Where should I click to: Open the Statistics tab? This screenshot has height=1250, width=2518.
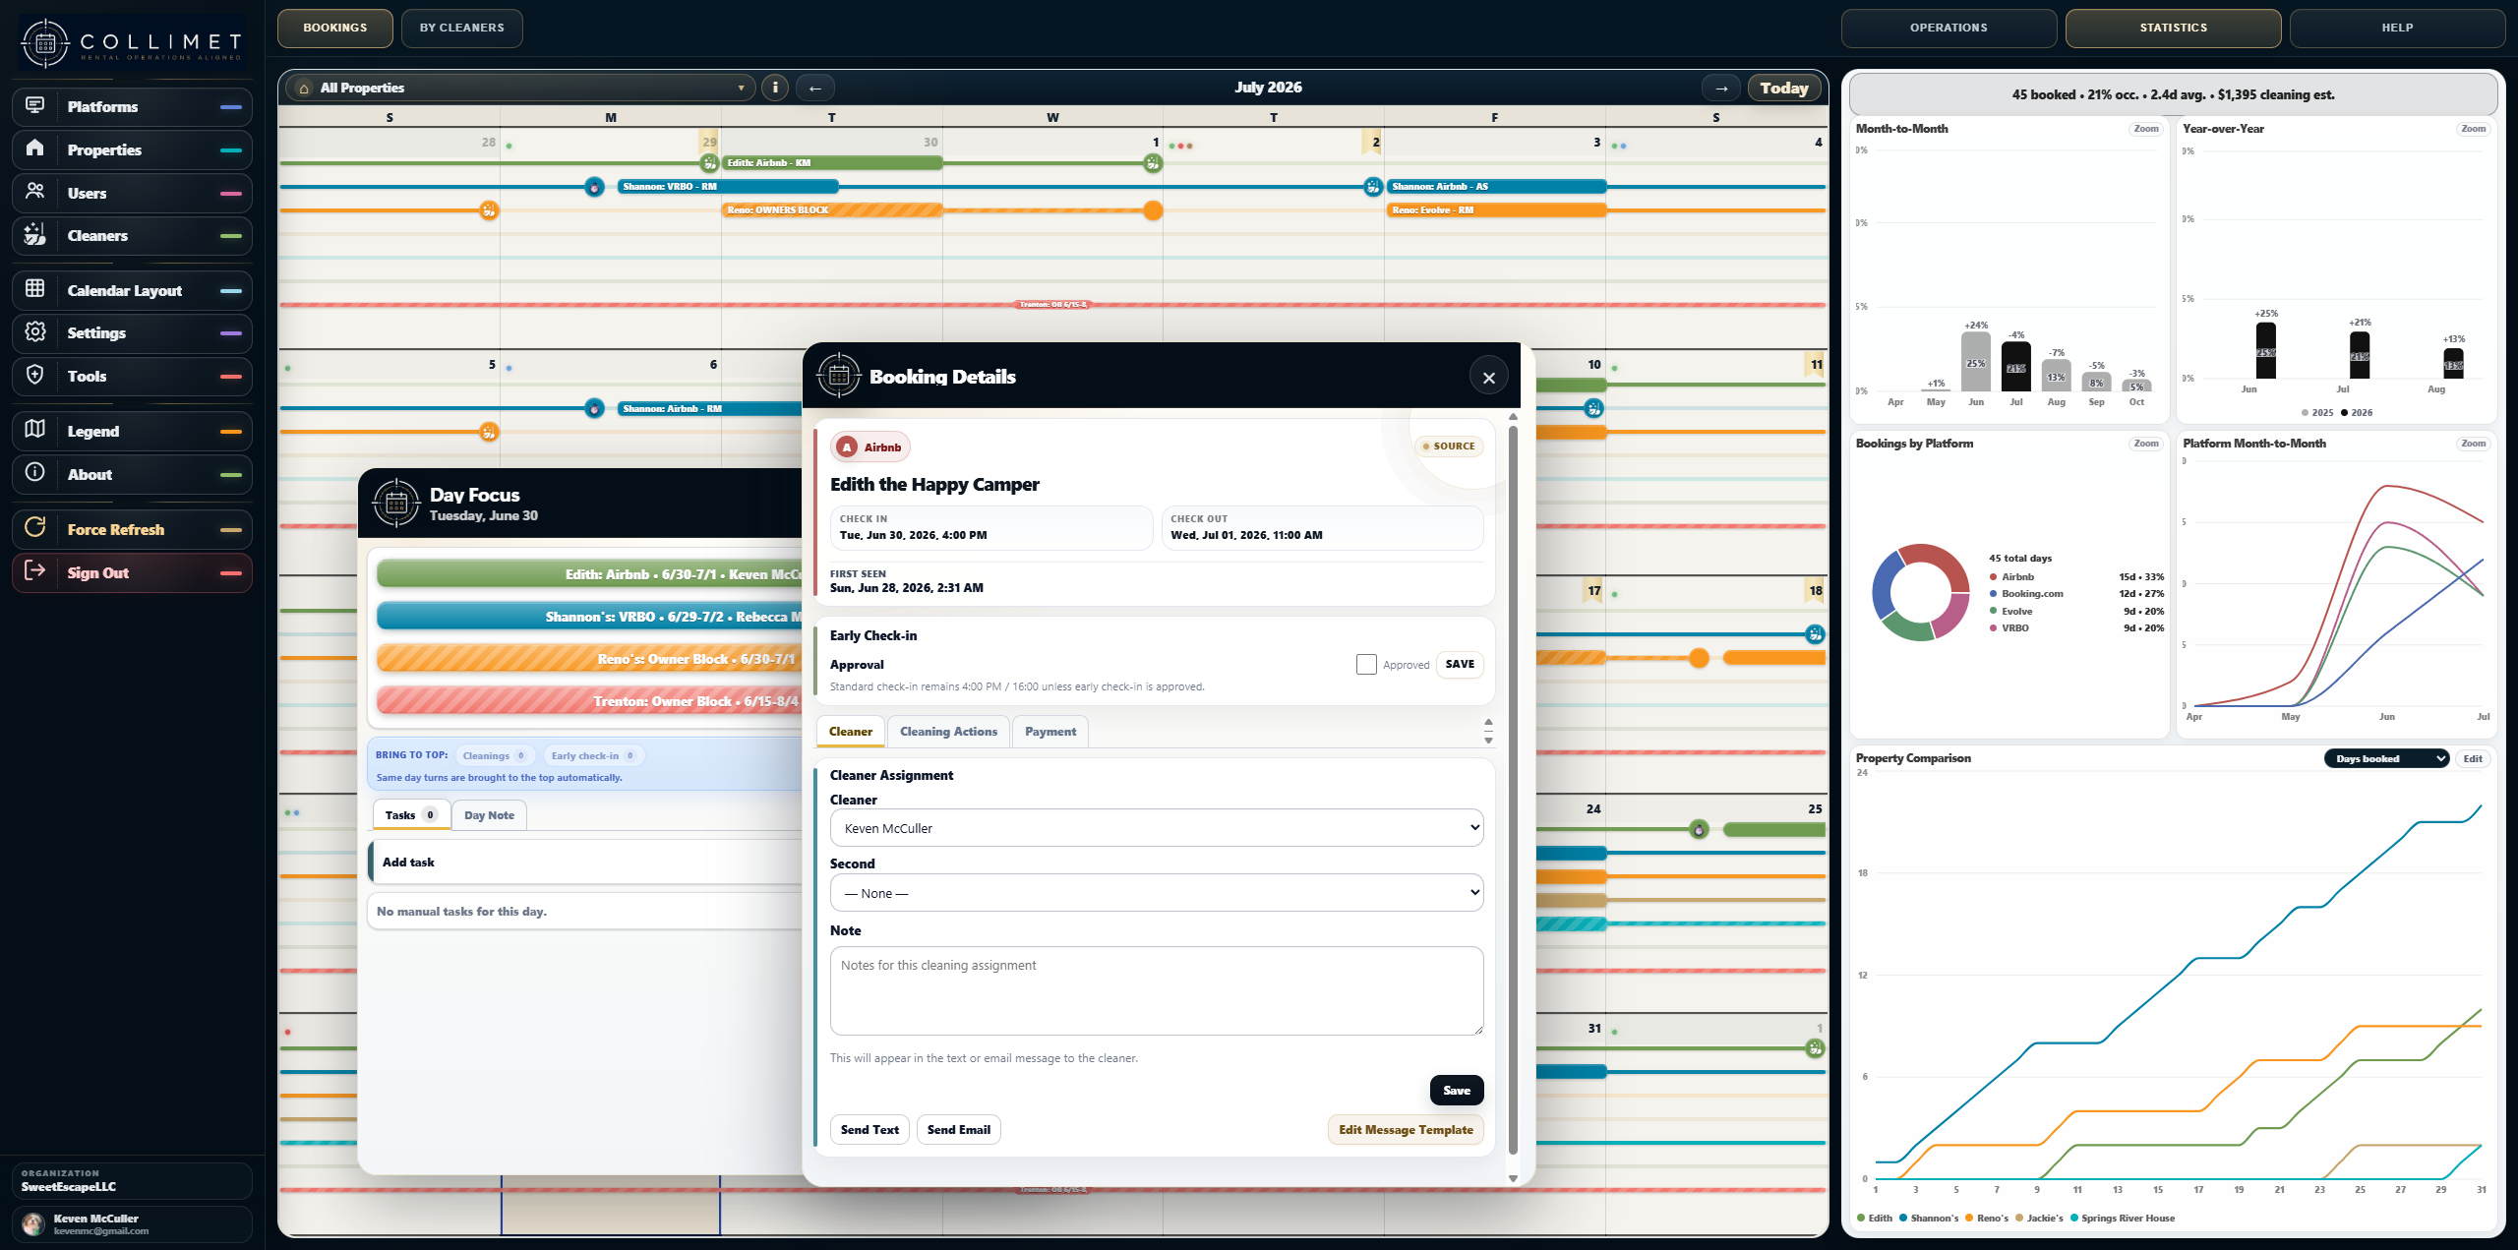coord(2173,29)
